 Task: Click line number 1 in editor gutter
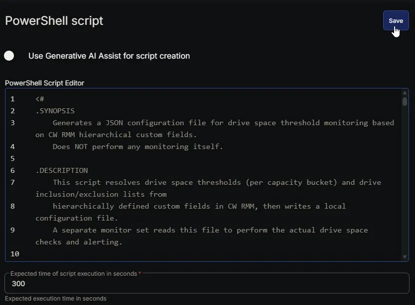[12, 99]
